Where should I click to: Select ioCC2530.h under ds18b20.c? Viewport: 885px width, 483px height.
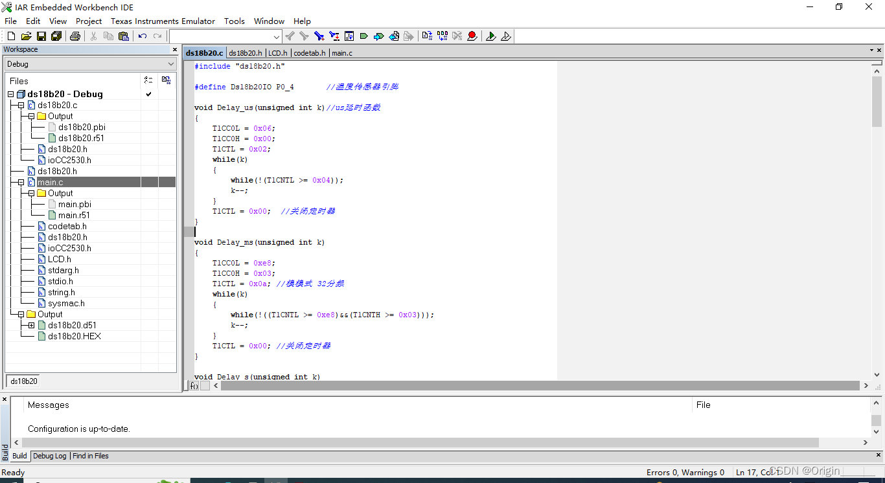click(69, 160)
